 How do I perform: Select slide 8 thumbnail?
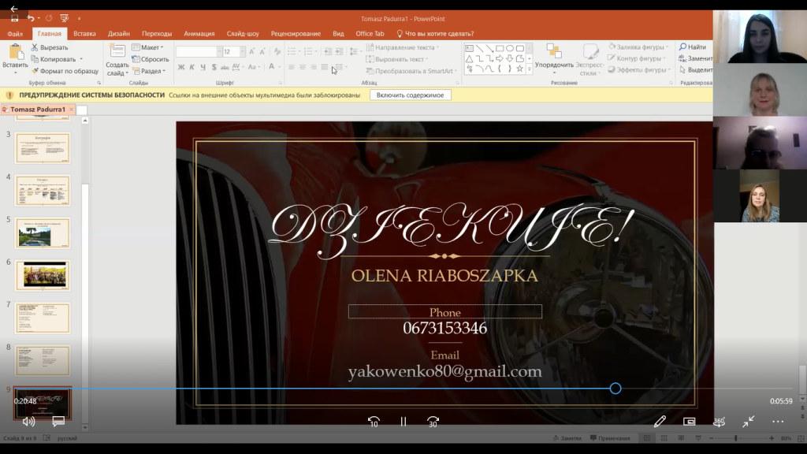pyautogui.click(x=43, y=361)
